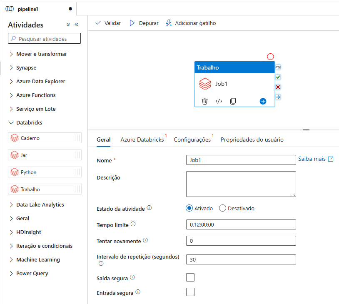
Task: Click the Validar checkmark icon
Action: pos(98,23)
